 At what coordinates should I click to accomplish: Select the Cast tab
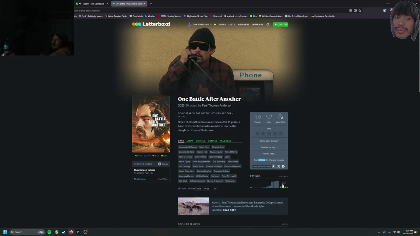[181, 141]
